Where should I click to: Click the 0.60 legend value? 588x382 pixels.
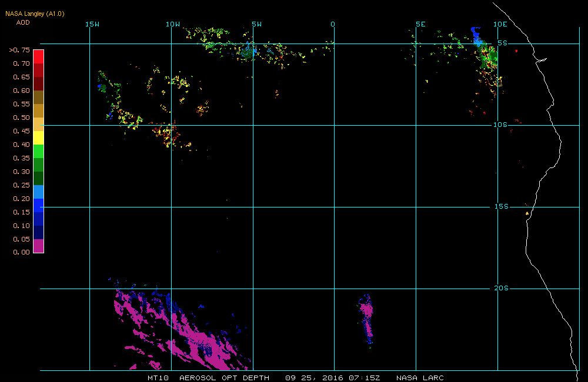(21, 91)
